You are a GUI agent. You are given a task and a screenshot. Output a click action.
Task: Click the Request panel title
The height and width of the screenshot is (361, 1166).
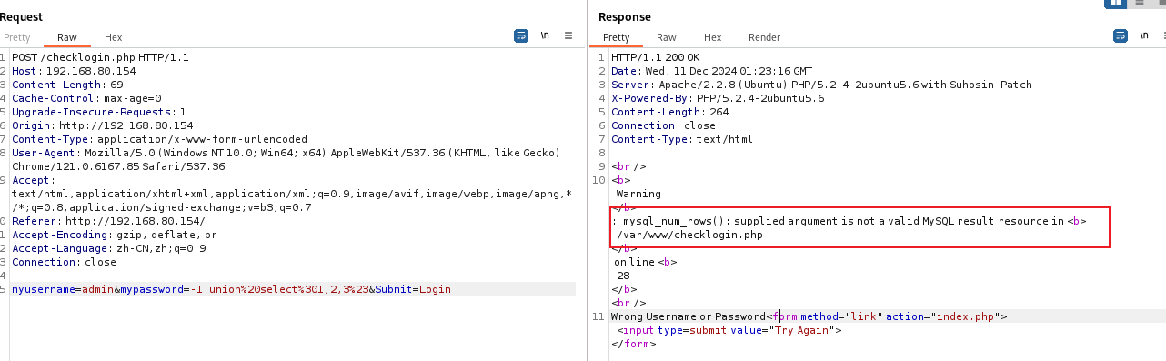point(22,16)
